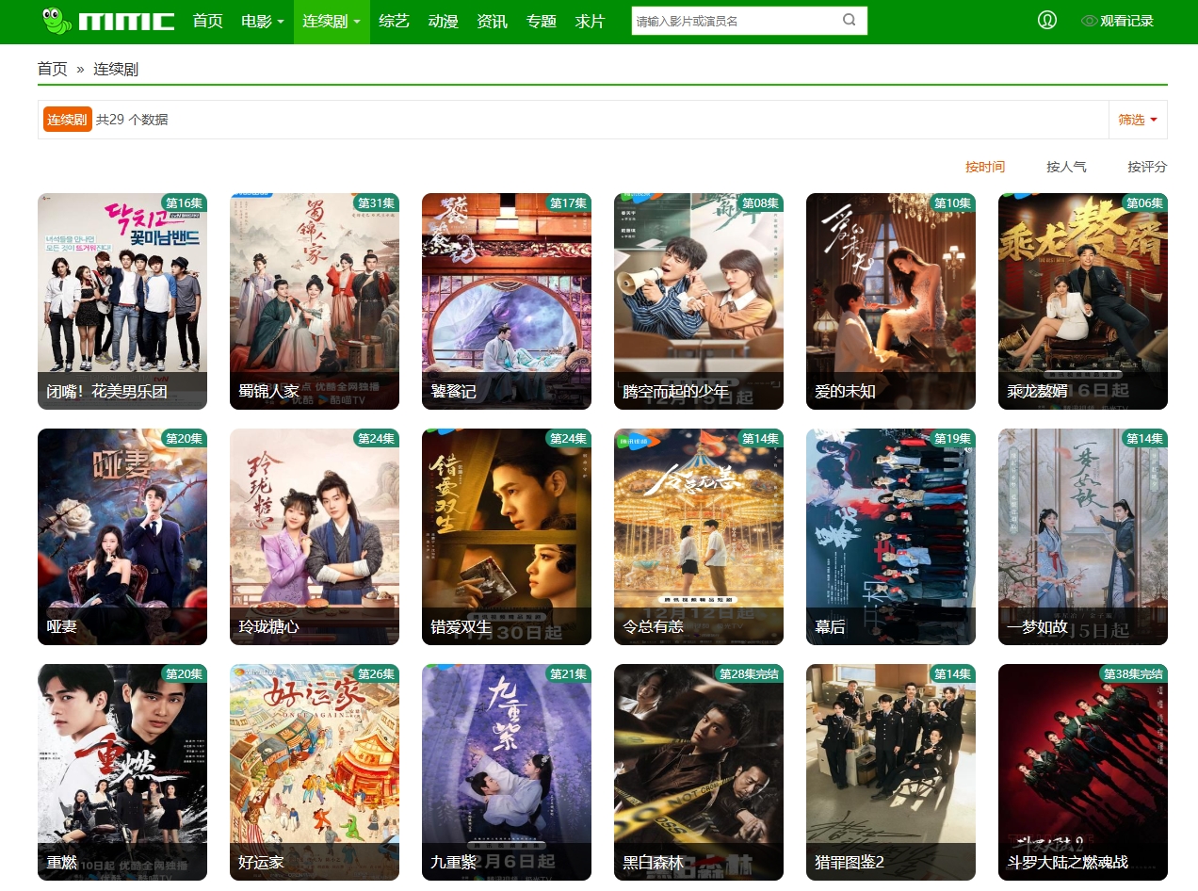Viewport: 1198px width, 891px height.
Task: Open 观看记录 viewing history
Action: click(x=1118, y=21)
